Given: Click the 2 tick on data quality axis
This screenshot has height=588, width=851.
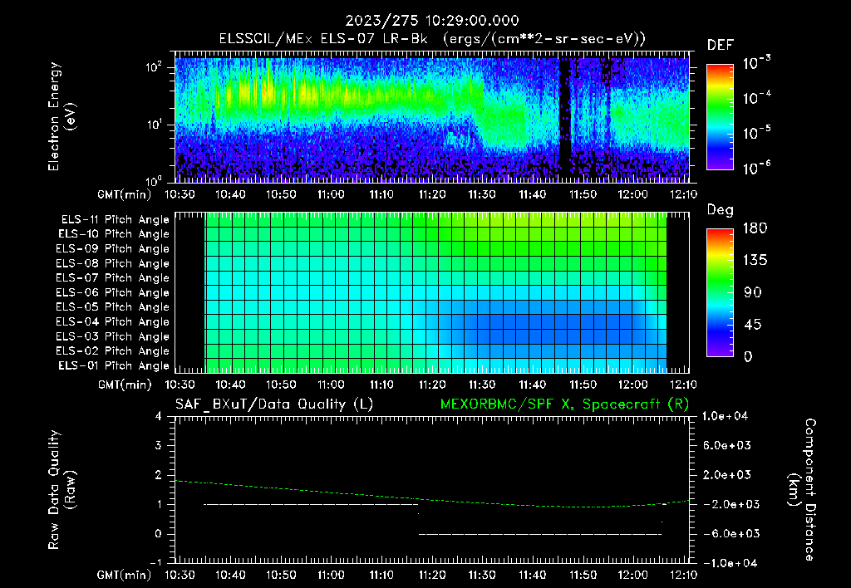Looking at the screenshot, I should (159, 475).
